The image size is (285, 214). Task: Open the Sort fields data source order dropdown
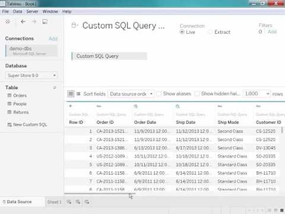[x=131, y=94]
